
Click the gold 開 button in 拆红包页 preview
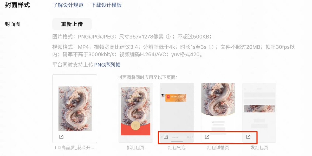[x=135, y=126]
